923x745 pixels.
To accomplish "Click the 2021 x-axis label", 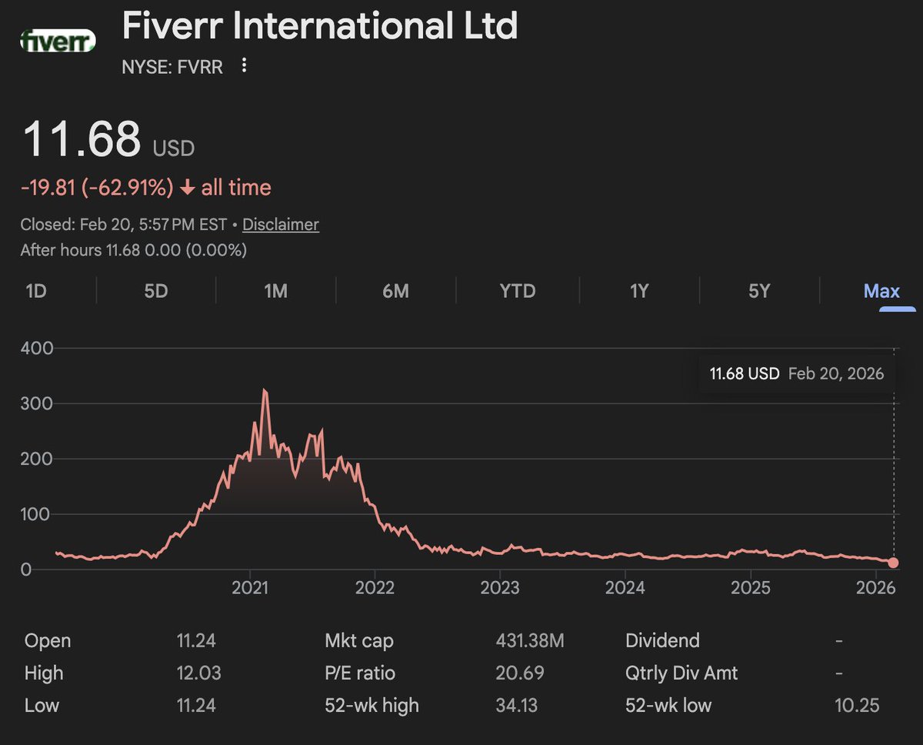I will tap(250, 589).
